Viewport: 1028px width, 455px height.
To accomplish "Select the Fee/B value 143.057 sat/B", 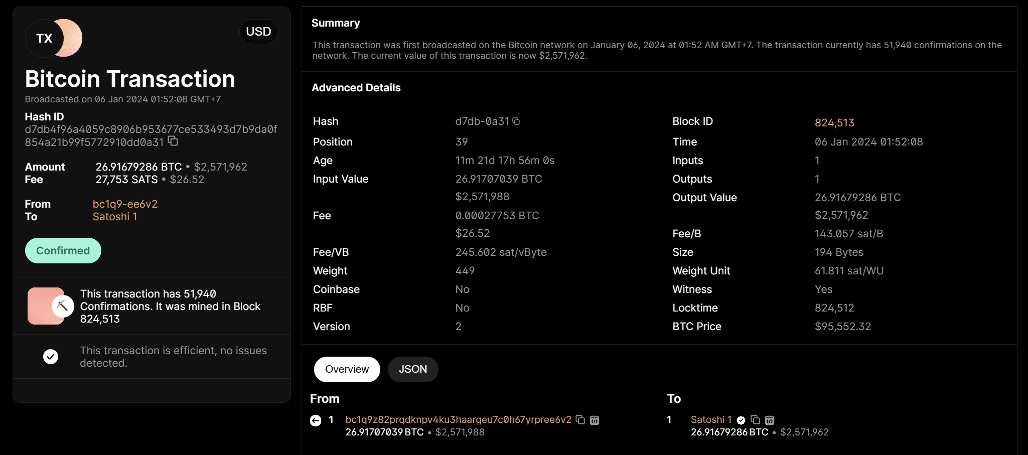I will 849,233.
